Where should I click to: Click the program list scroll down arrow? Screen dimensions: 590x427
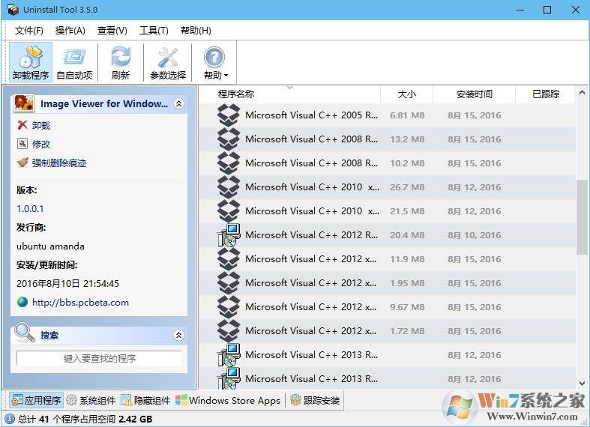click(582, 384)
